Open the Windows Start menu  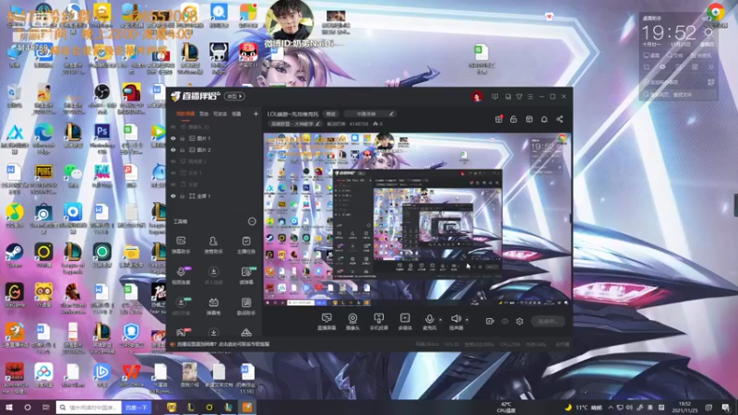(x=9, y=408)
